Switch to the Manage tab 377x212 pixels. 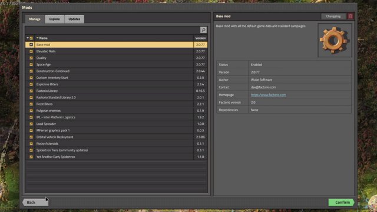tap(35, 19)
